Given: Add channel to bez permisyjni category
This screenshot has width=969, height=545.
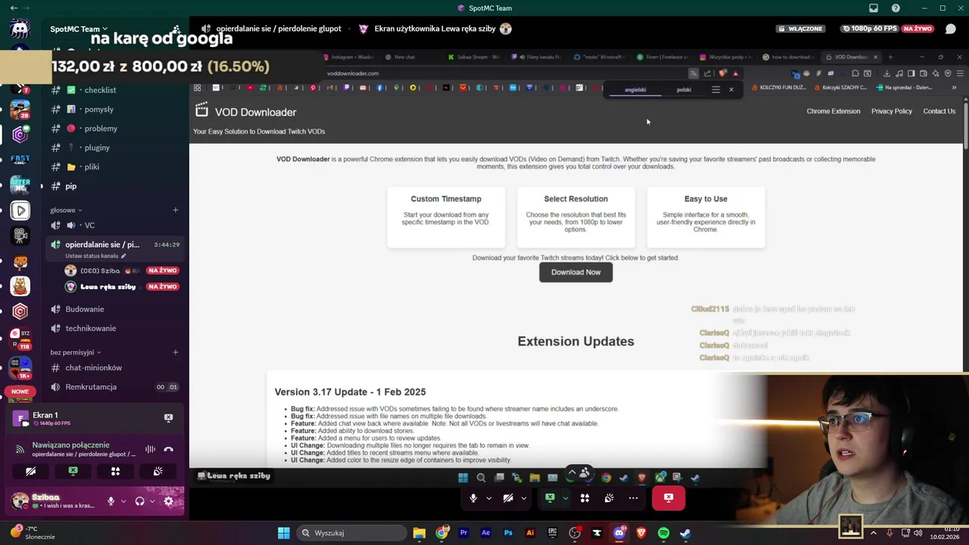Looking at the screenshot, I should click(x=176, y=352).
